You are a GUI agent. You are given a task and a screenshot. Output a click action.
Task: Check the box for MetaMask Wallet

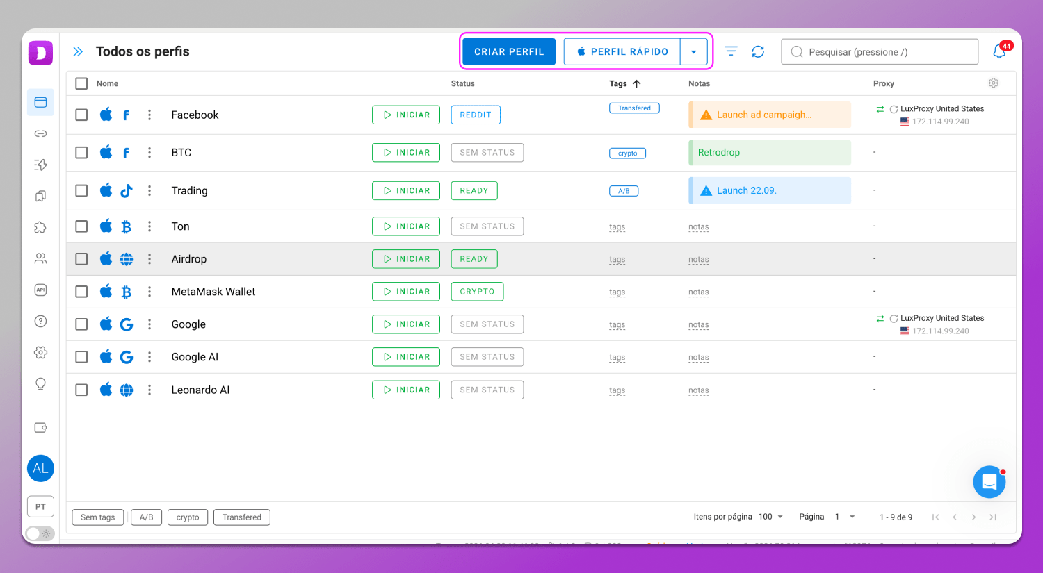[81, 292]
